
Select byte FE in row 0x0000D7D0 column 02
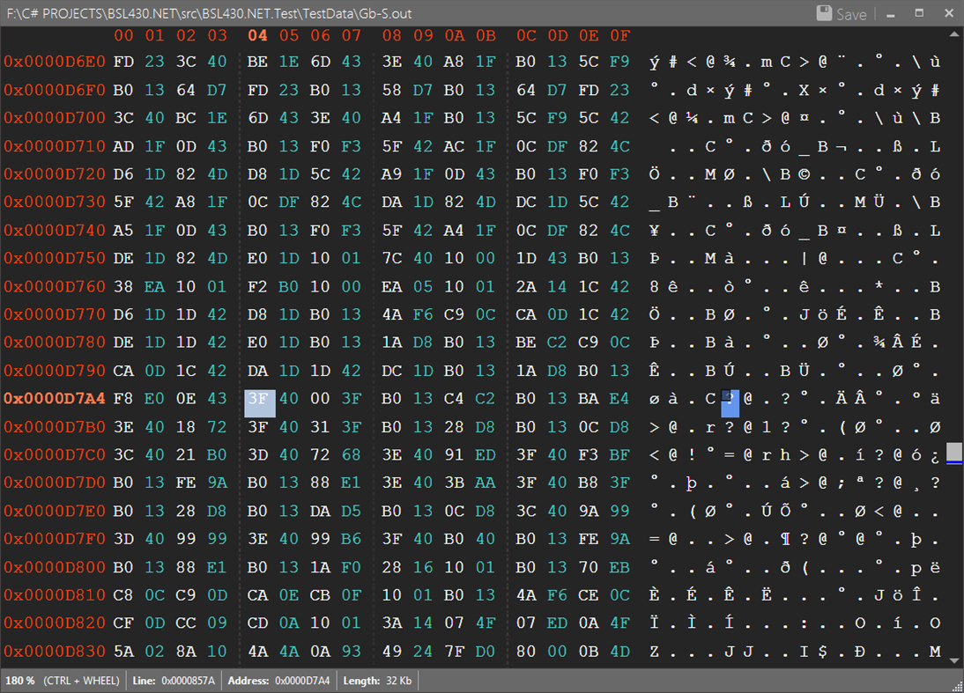tap(186, 483)
